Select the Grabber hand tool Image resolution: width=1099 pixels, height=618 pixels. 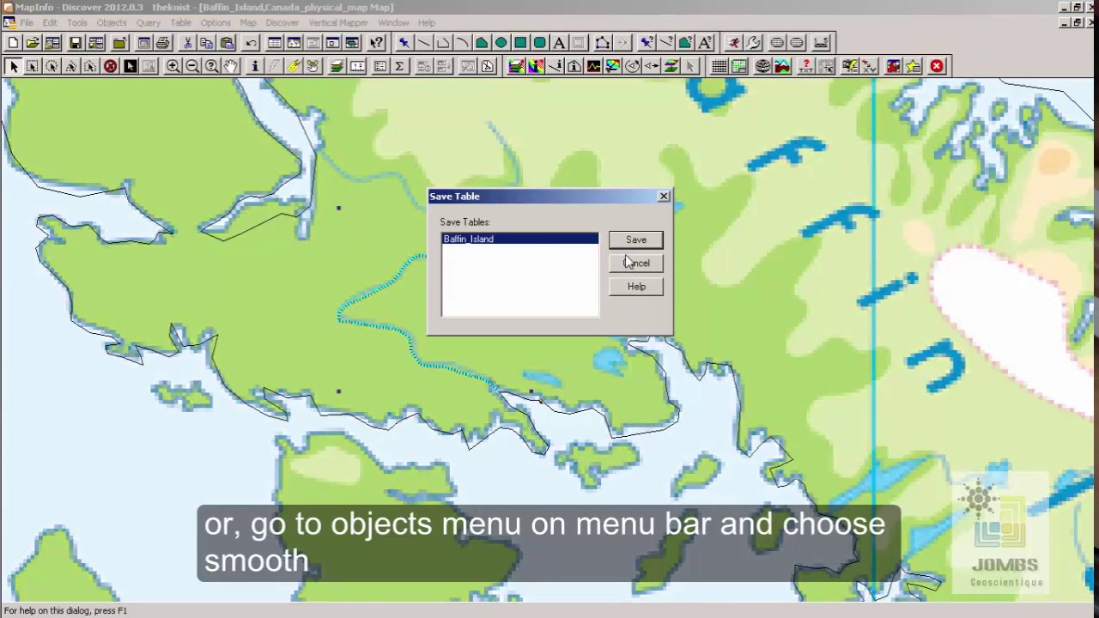[231, 66]
